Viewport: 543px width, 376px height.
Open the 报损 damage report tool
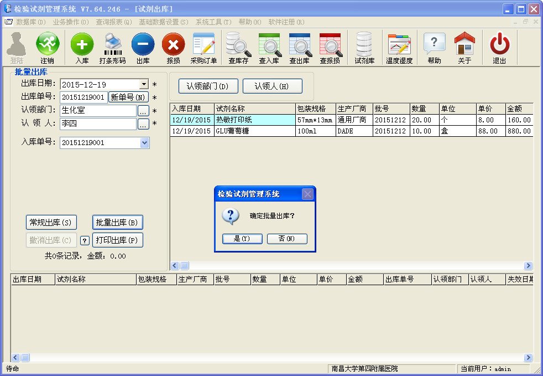tap(173, 48)
